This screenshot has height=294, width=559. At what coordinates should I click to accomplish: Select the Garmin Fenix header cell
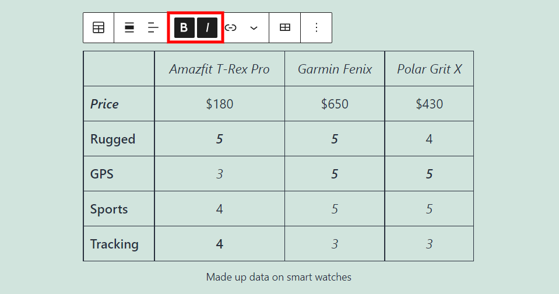tap(335, 69)
